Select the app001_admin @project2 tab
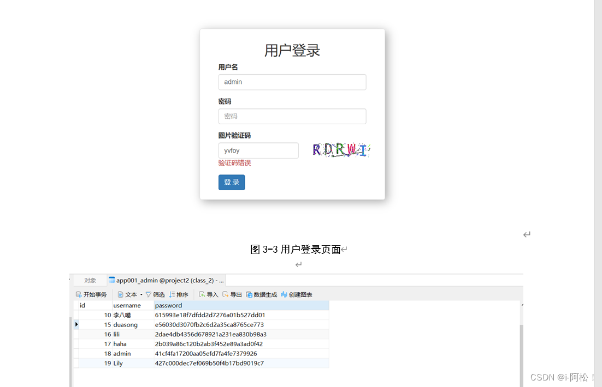 coord(164,280)
